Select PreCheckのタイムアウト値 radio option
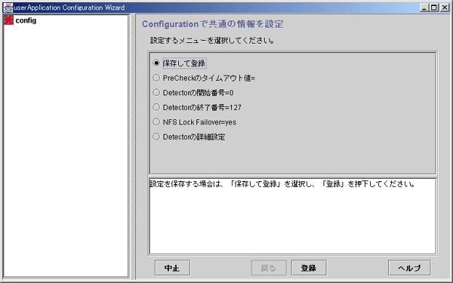Image resolution: width=453 pixels, height=283 pixels. coord(156,78)
